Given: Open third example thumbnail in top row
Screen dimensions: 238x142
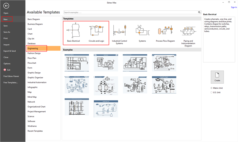Looking at the screenshot, I should pos(135,63).
